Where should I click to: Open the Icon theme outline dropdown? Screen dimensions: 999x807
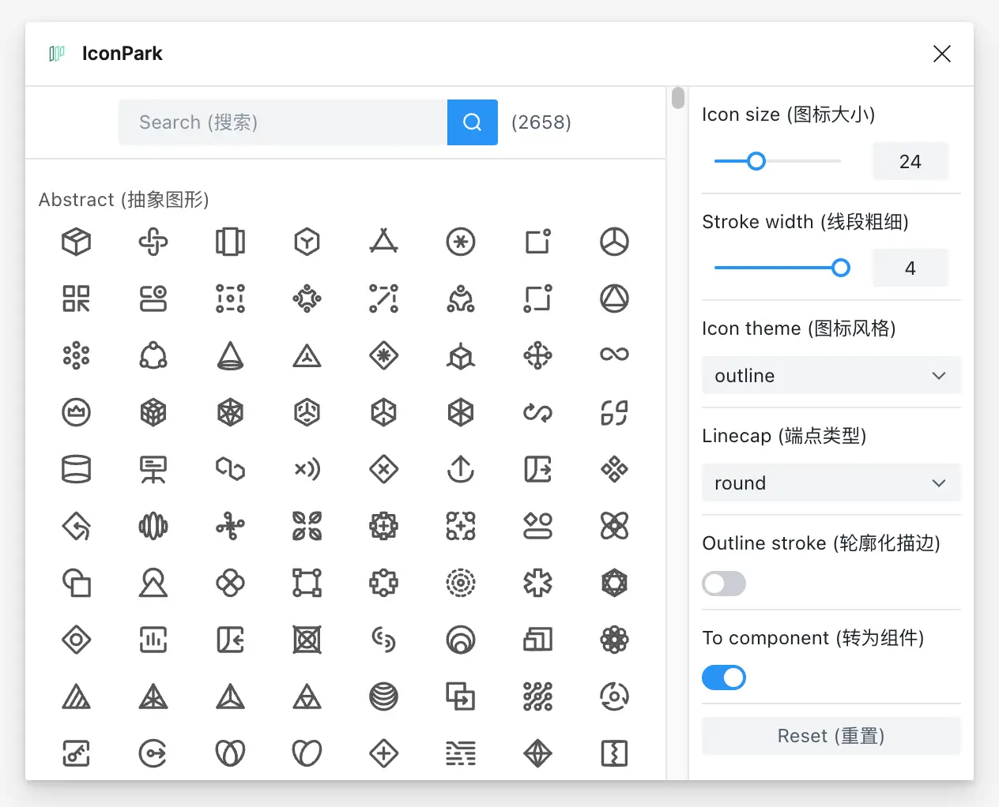click(831, 376)
